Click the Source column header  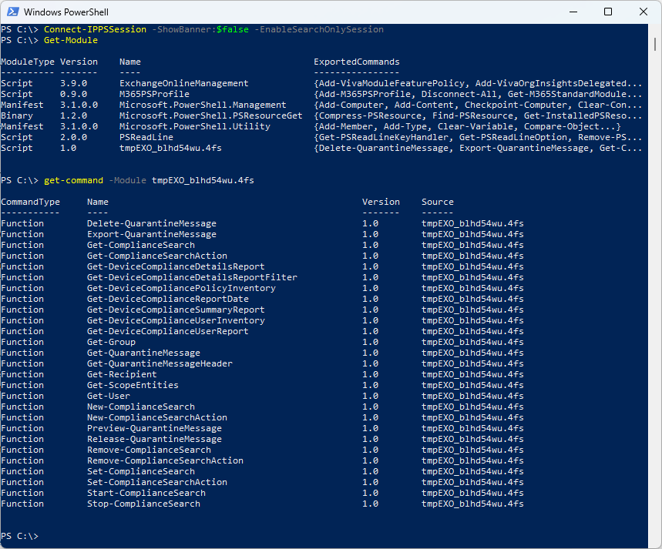pyautogui.click(x=438, y=203)
